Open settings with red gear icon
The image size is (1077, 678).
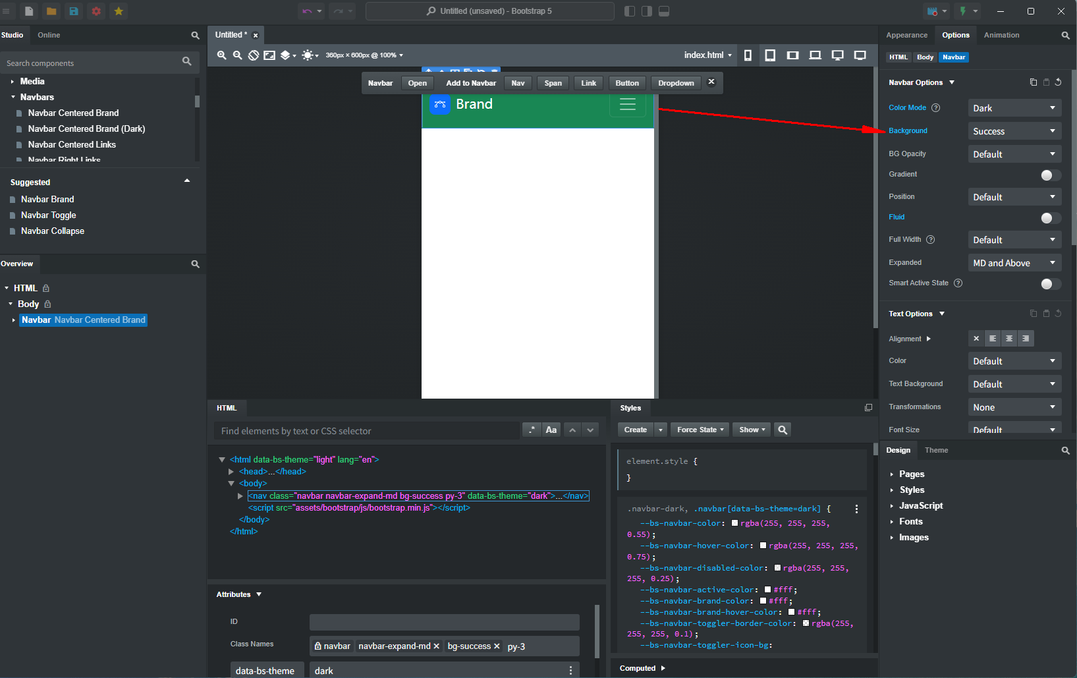click(96, 11)
